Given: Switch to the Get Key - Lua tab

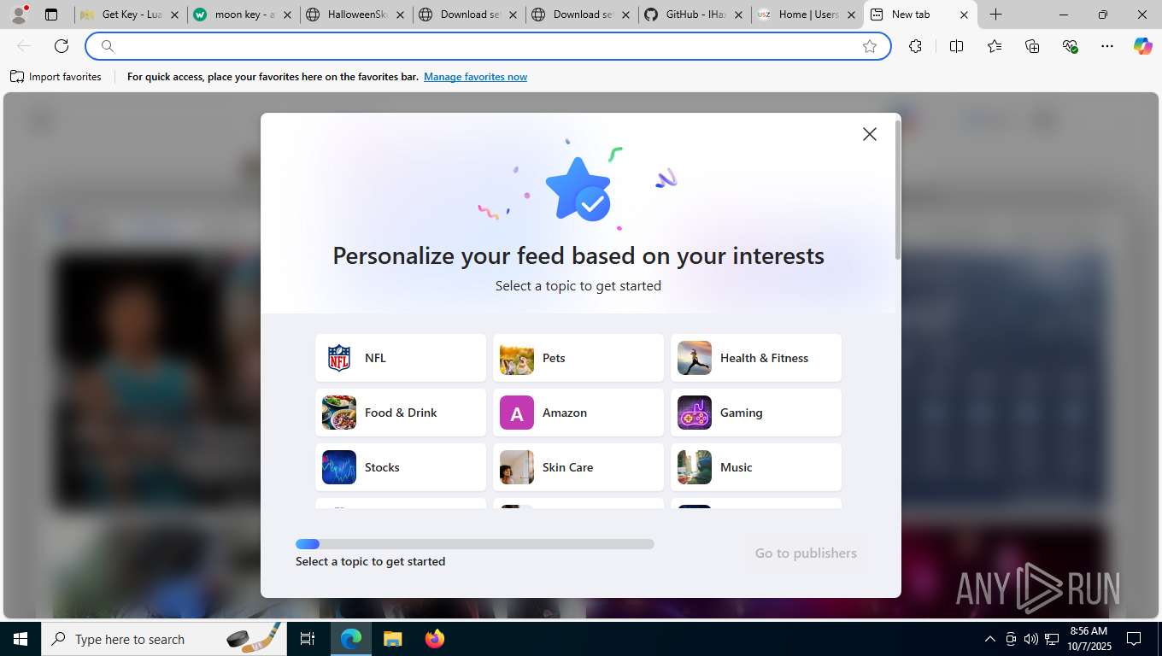Looking at the screenshot, I should point(130,15).
